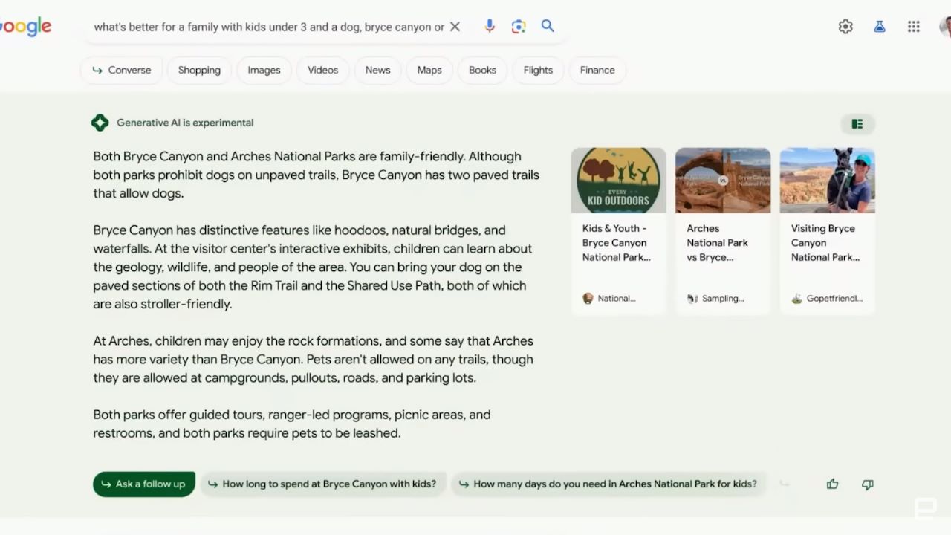
Task: Open the Arches vs Bryce comparison card
Action: click(x=722, y=230)
